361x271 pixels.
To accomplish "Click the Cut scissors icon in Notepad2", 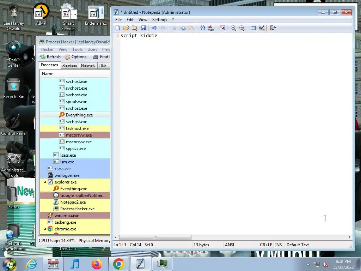I will [174, 28].
